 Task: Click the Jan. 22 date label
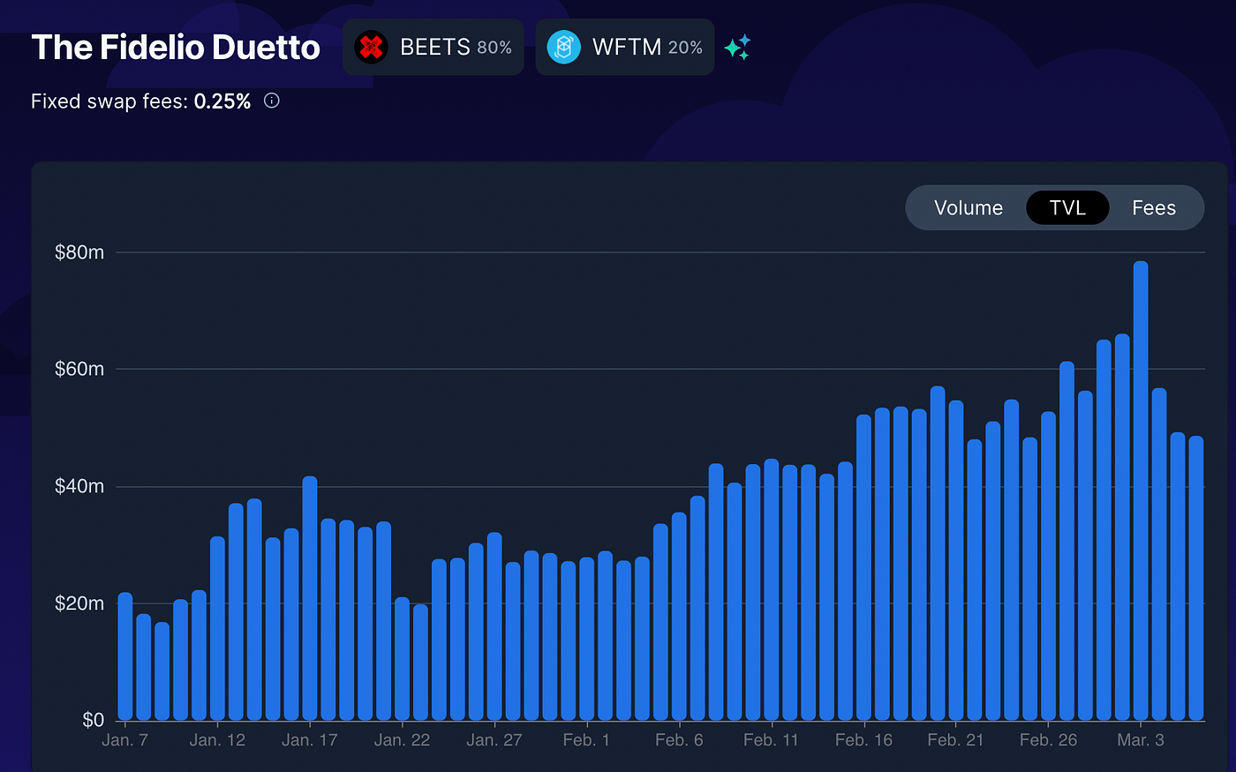(x=402, y=739)
